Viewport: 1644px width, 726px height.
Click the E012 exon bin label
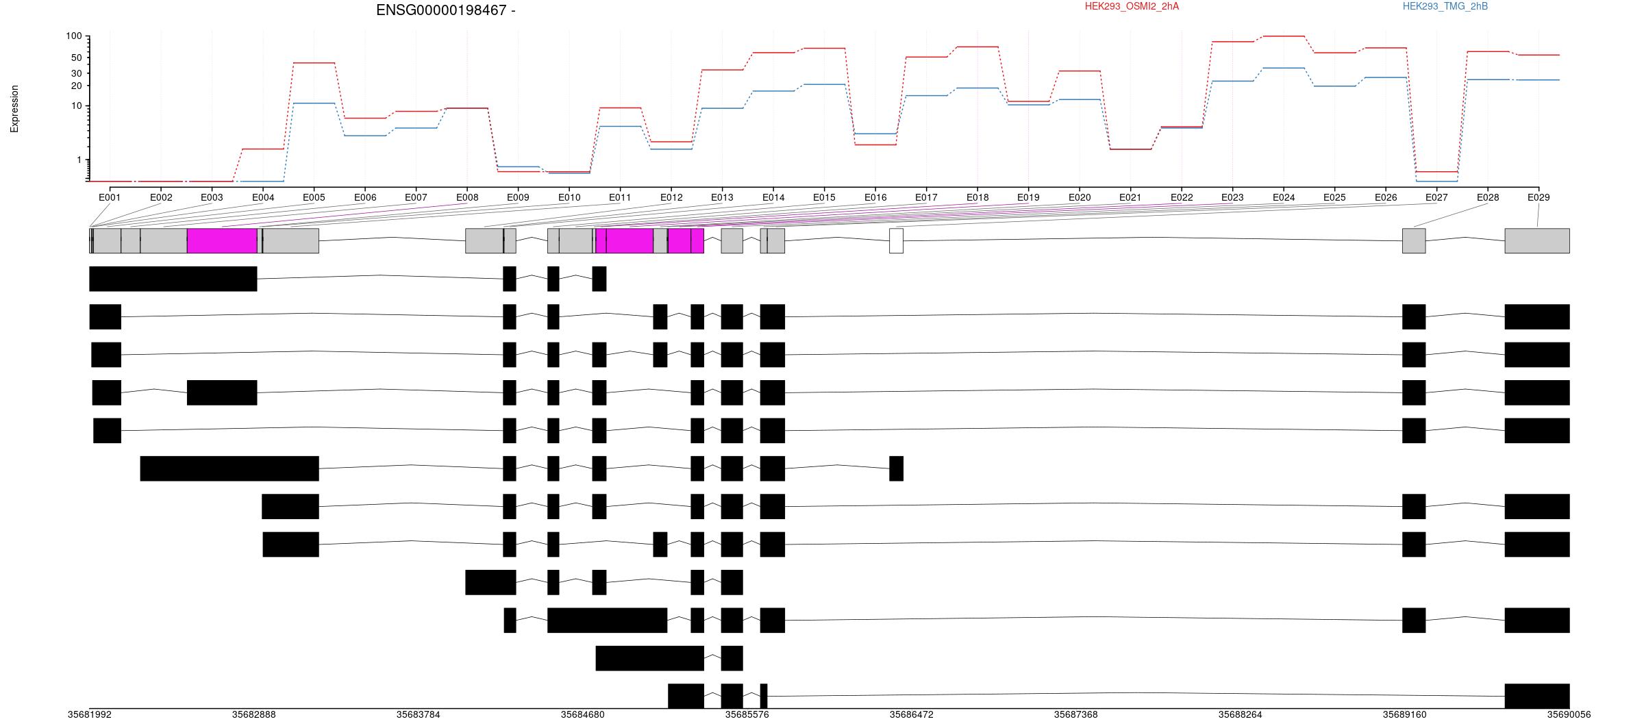coord(671,197)
